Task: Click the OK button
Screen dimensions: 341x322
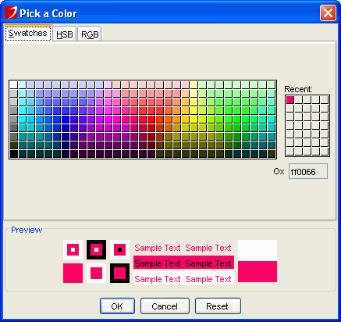Action: pyautogui.click(x=117, y=306)
